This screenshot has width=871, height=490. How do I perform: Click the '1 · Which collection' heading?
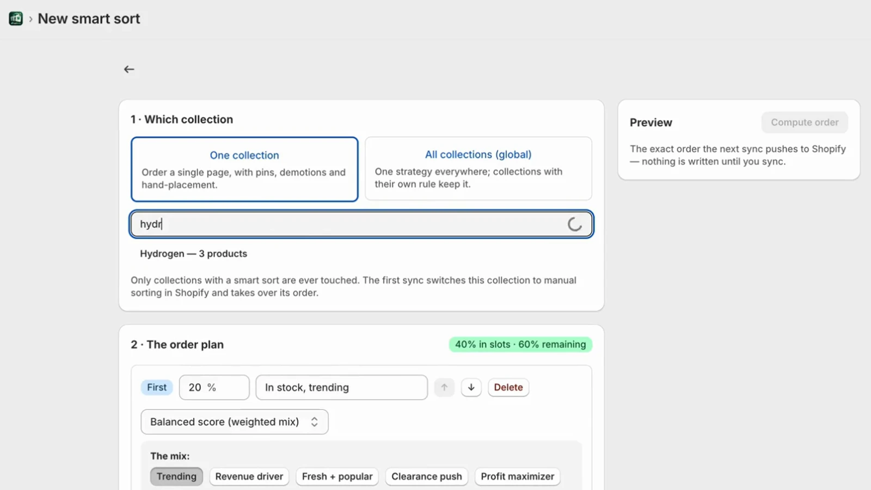(182, 119)
